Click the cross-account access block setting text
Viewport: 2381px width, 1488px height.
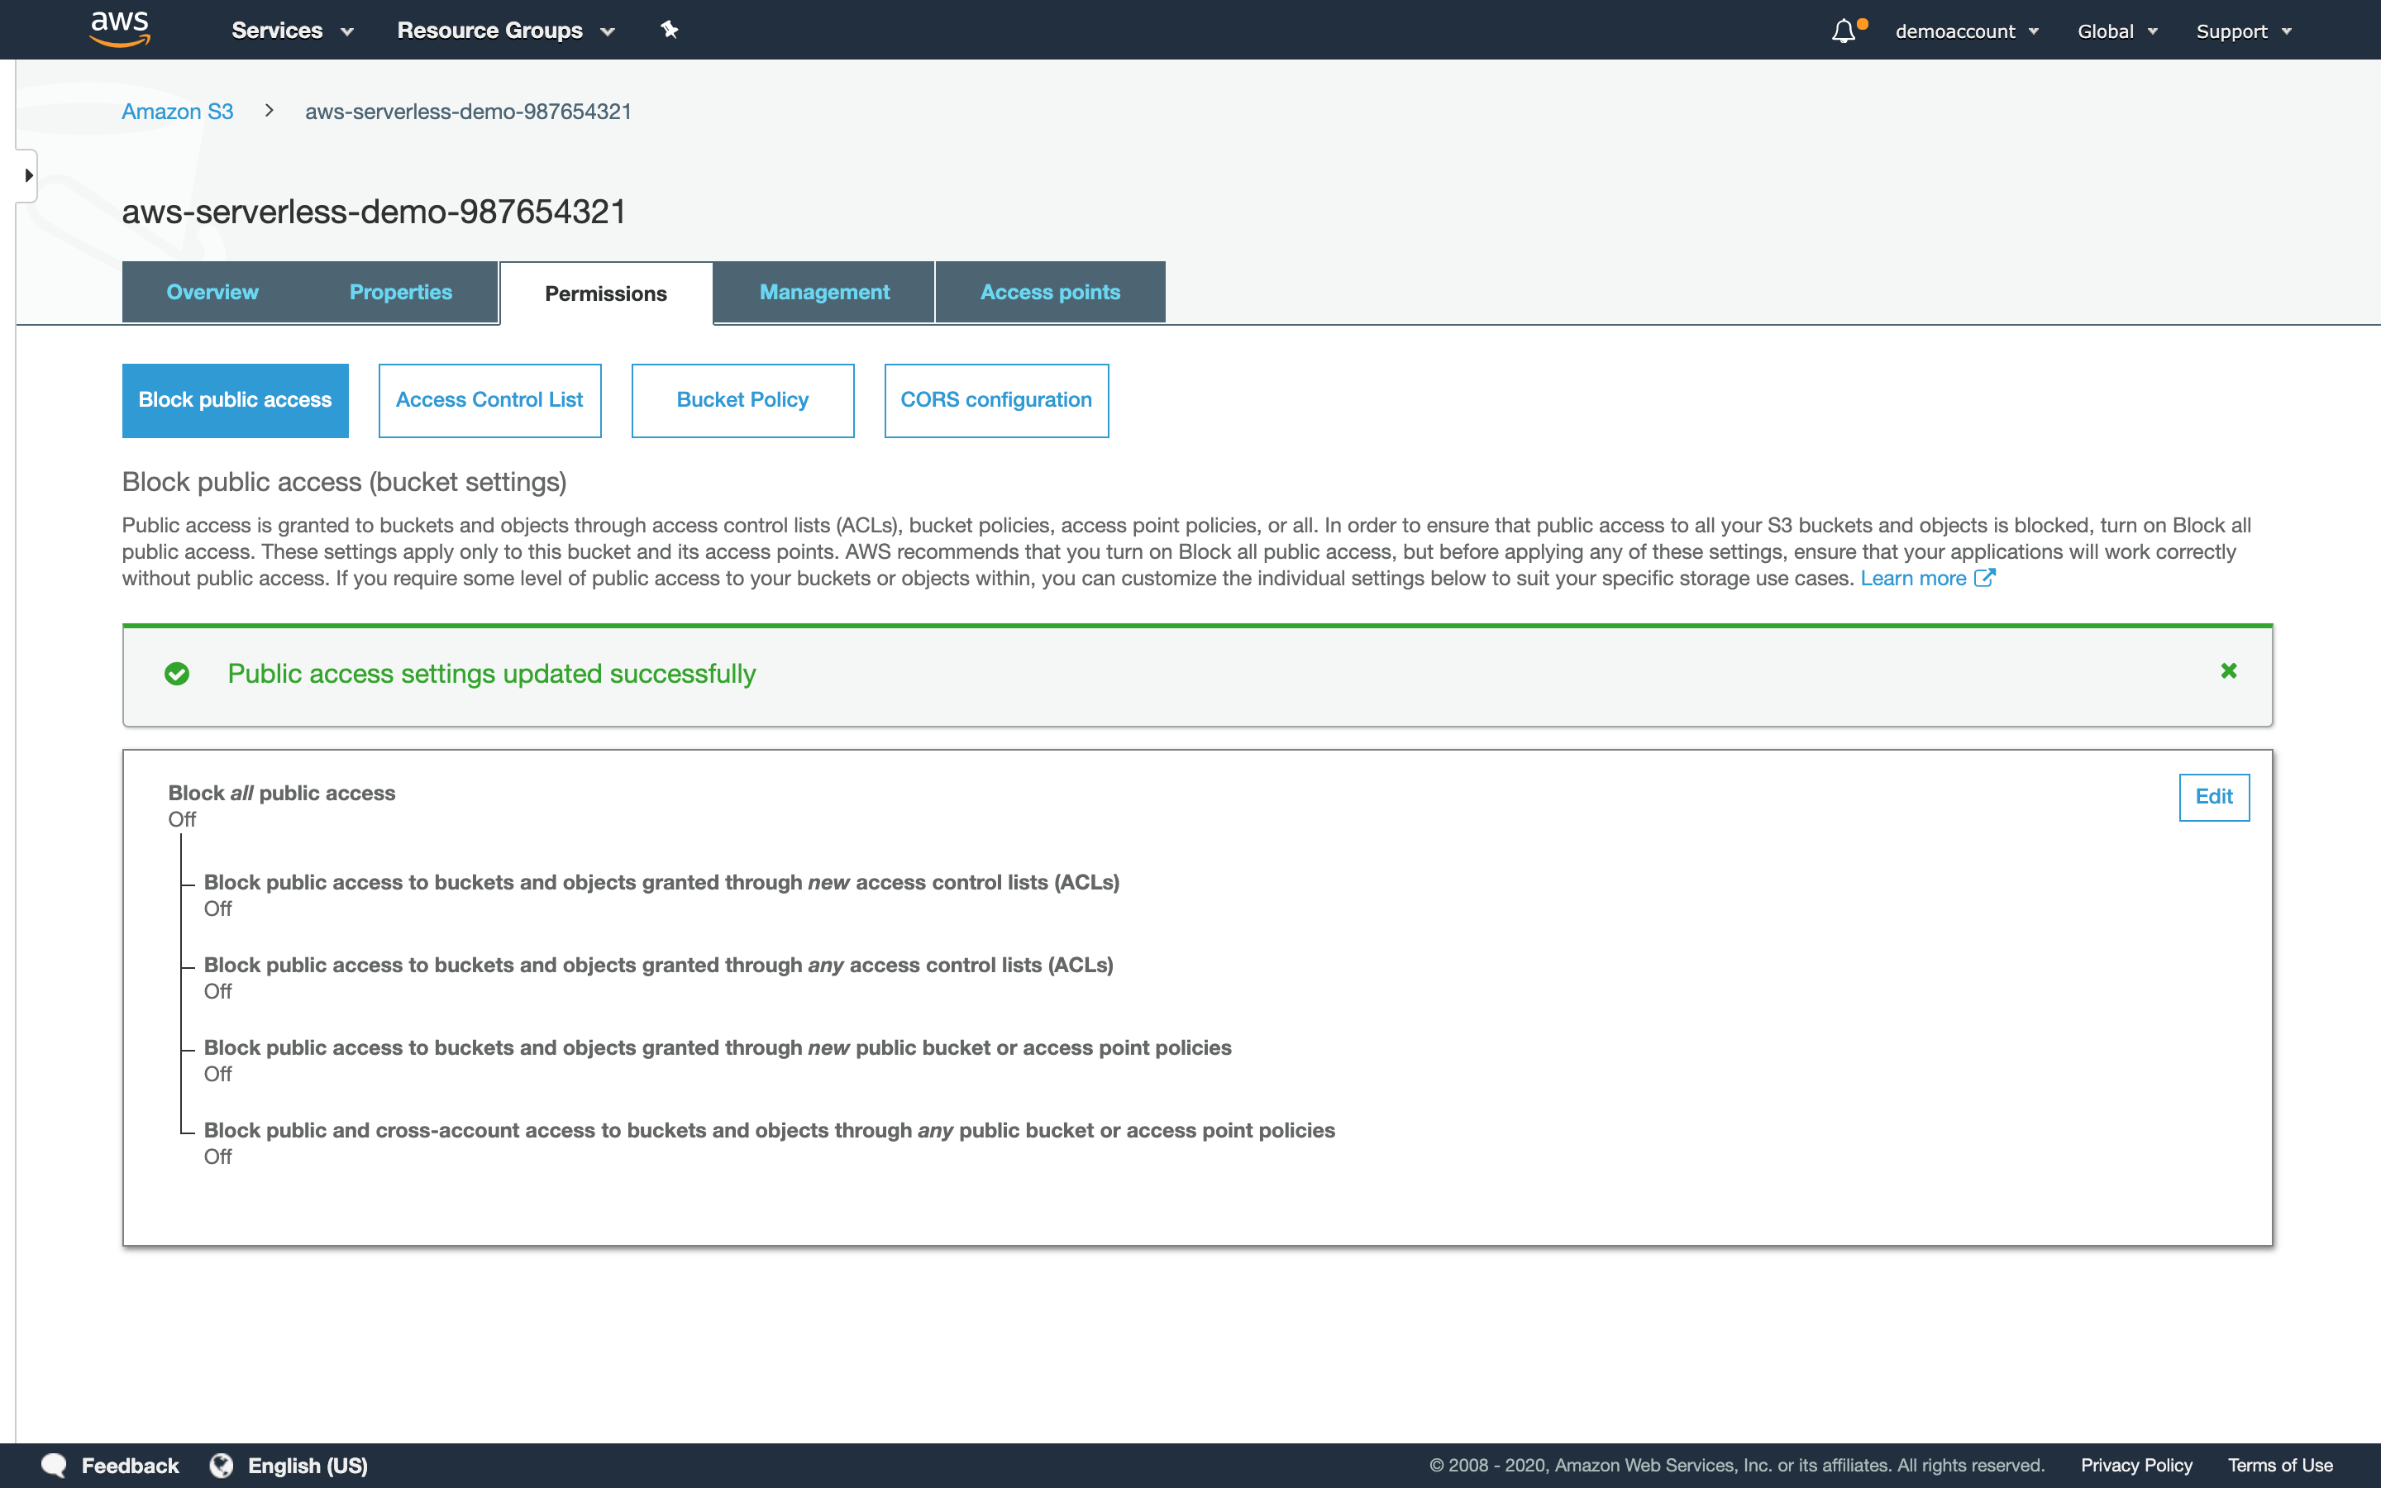770,1131
